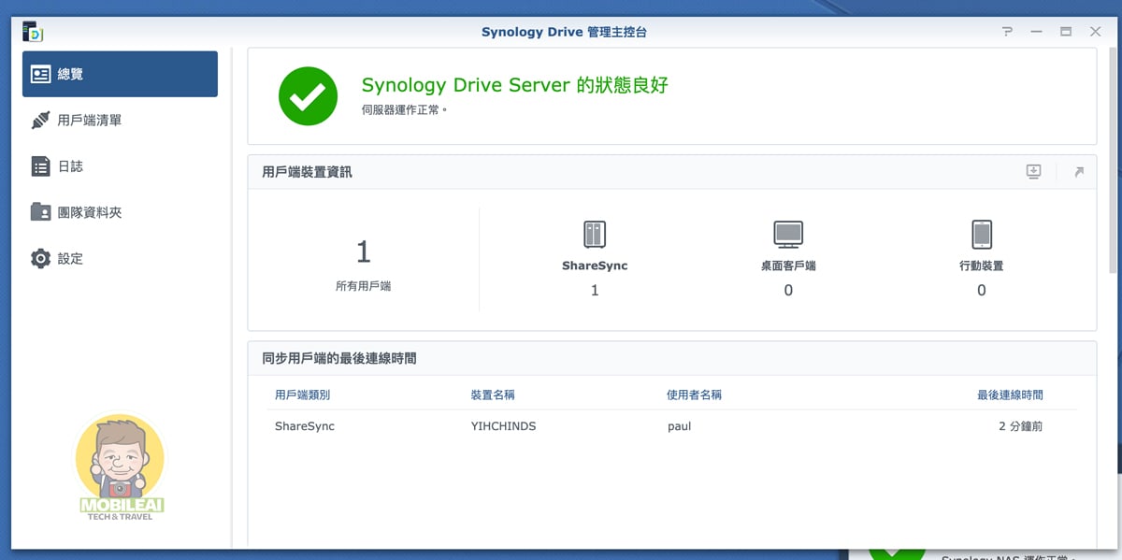Viewport: 1122px width, 560px height.
Task: Click the download client icon in 用戶端裝置資訊
Action: point(1033,172)
